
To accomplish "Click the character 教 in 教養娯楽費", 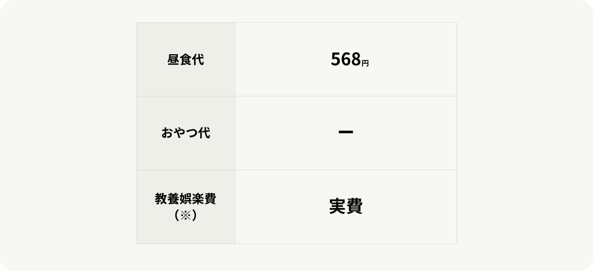I will [161, 200].
